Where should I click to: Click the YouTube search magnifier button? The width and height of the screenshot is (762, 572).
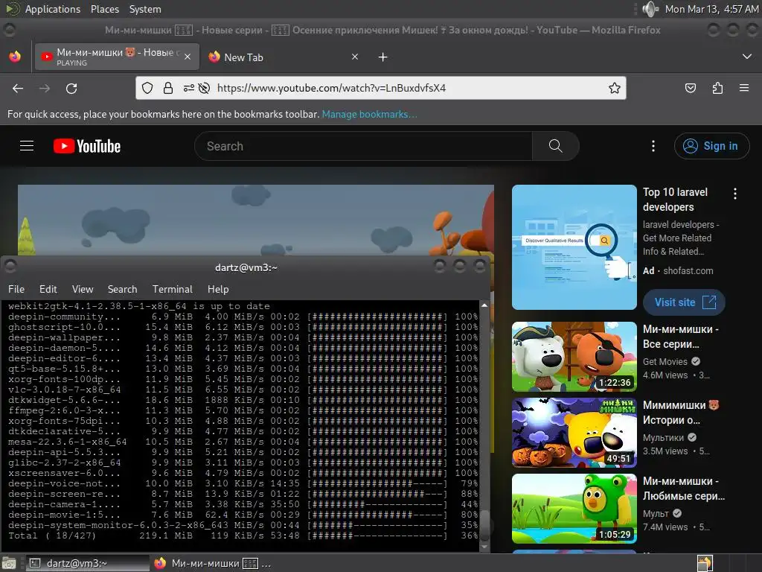(555, 146)
